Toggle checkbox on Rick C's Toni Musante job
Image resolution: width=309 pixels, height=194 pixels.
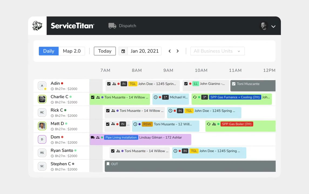point(108,111)
